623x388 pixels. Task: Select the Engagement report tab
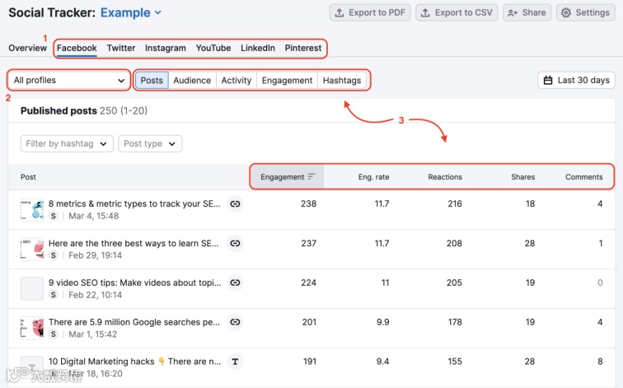point(288,80)
